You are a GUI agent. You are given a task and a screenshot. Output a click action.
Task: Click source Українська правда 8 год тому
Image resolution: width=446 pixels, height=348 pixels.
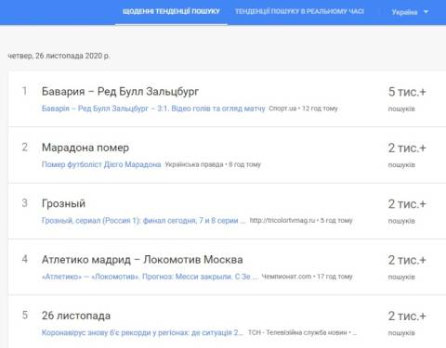[213, 164]
